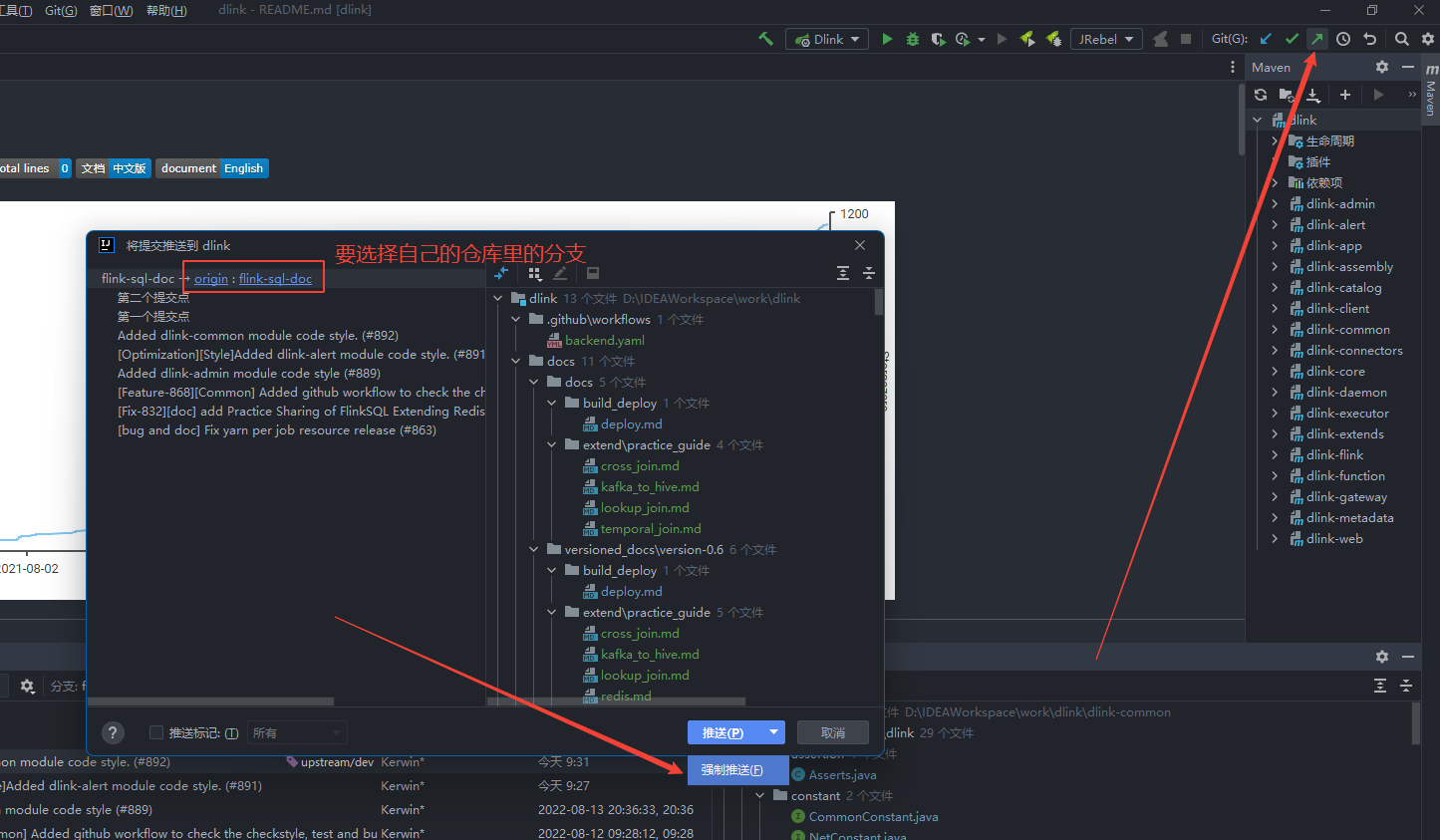Reload all Maven projects
This screenshot has width=1440, height=840.
click(1261, 95)
